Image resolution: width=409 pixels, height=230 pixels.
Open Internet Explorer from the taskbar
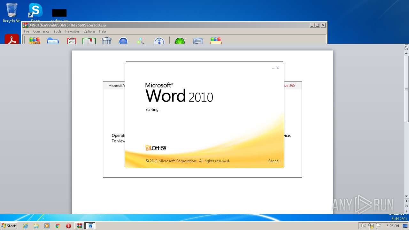(x=25, y=226)
